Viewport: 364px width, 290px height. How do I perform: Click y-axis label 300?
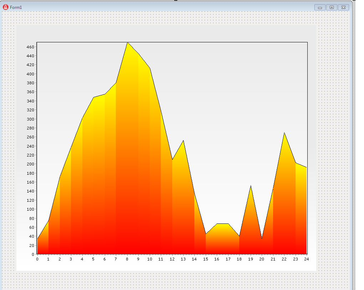(x=30, y=119)
